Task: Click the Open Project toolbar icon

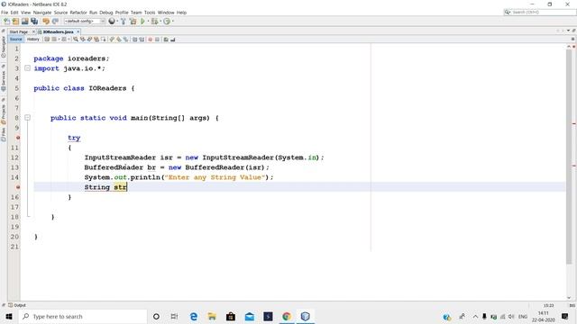Action: coord(25,22)
